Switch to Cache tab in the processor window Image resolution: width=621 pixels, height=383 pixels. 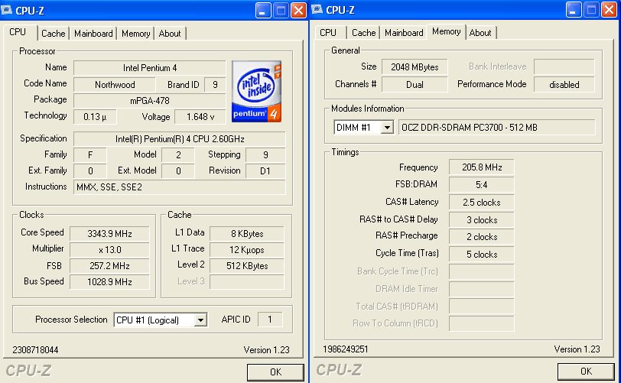[x=53, y=34]
